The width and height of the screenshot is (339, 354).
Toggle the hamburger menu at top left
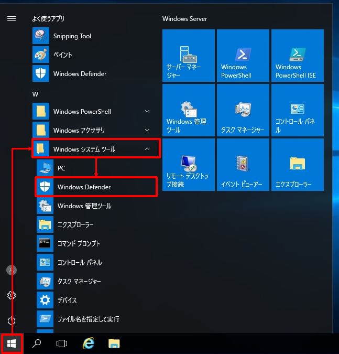point(12,18)
